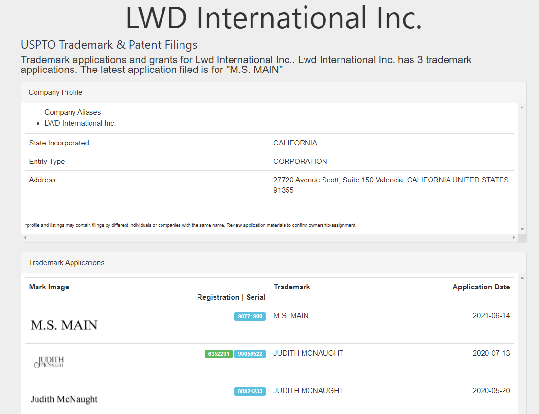Open the M.S. MAIN trademark text link
The width and height of the screenshot is (539, 414).
pyautogui.click(x=291, y=316)
